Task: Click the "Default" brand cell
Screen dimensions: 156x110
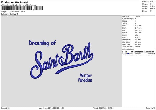Action: click(152, 54)
